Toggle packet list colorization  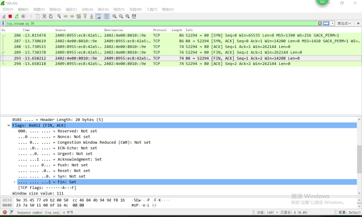[106, 16]
